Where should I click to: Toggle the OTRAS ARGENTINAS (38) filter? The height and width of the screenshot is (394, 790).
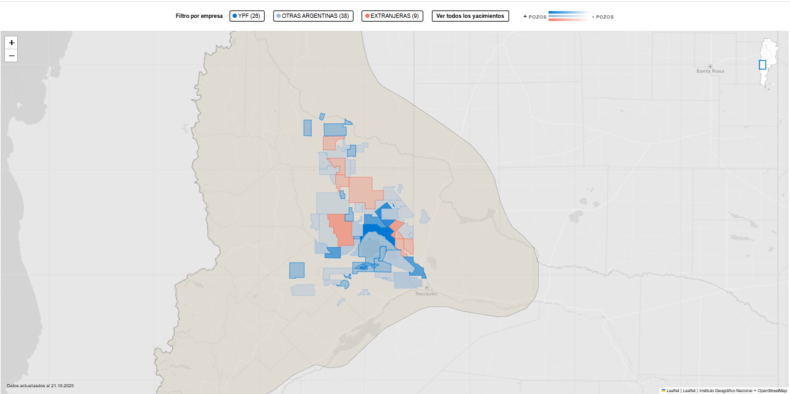click(x=313, y=16)
